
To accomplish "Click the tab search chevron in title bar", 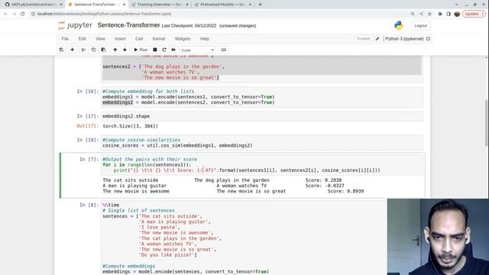I will pyautogui.click(x=457, y=5).
